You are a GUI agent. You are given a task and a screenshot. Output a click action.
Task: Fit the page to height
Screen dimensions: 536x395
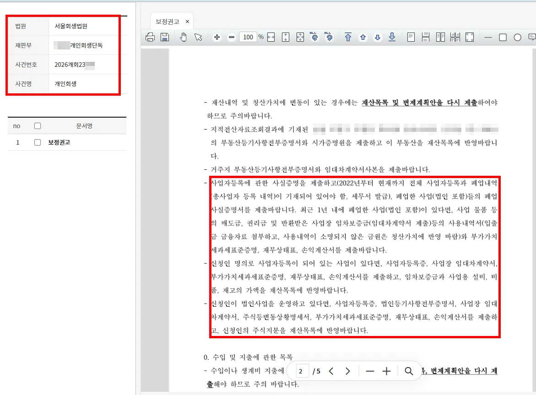click(x=286, y=37)
